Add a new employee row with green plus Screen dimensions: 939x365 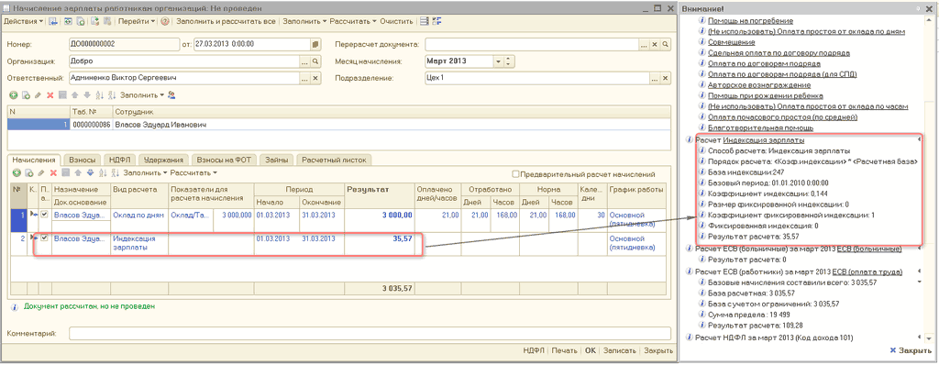click(13, 94)
